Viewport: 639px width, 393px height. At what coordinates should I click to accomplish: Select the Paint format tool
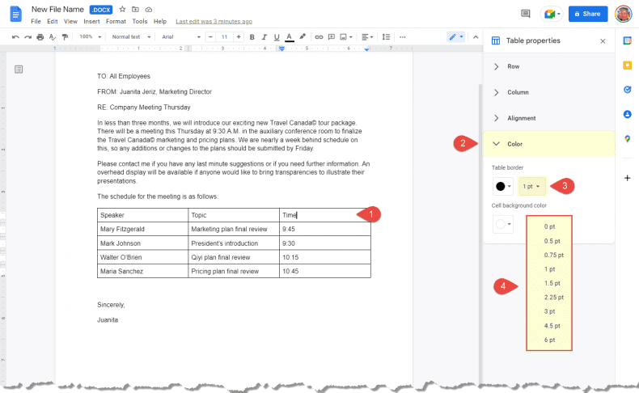click(65, 37)
